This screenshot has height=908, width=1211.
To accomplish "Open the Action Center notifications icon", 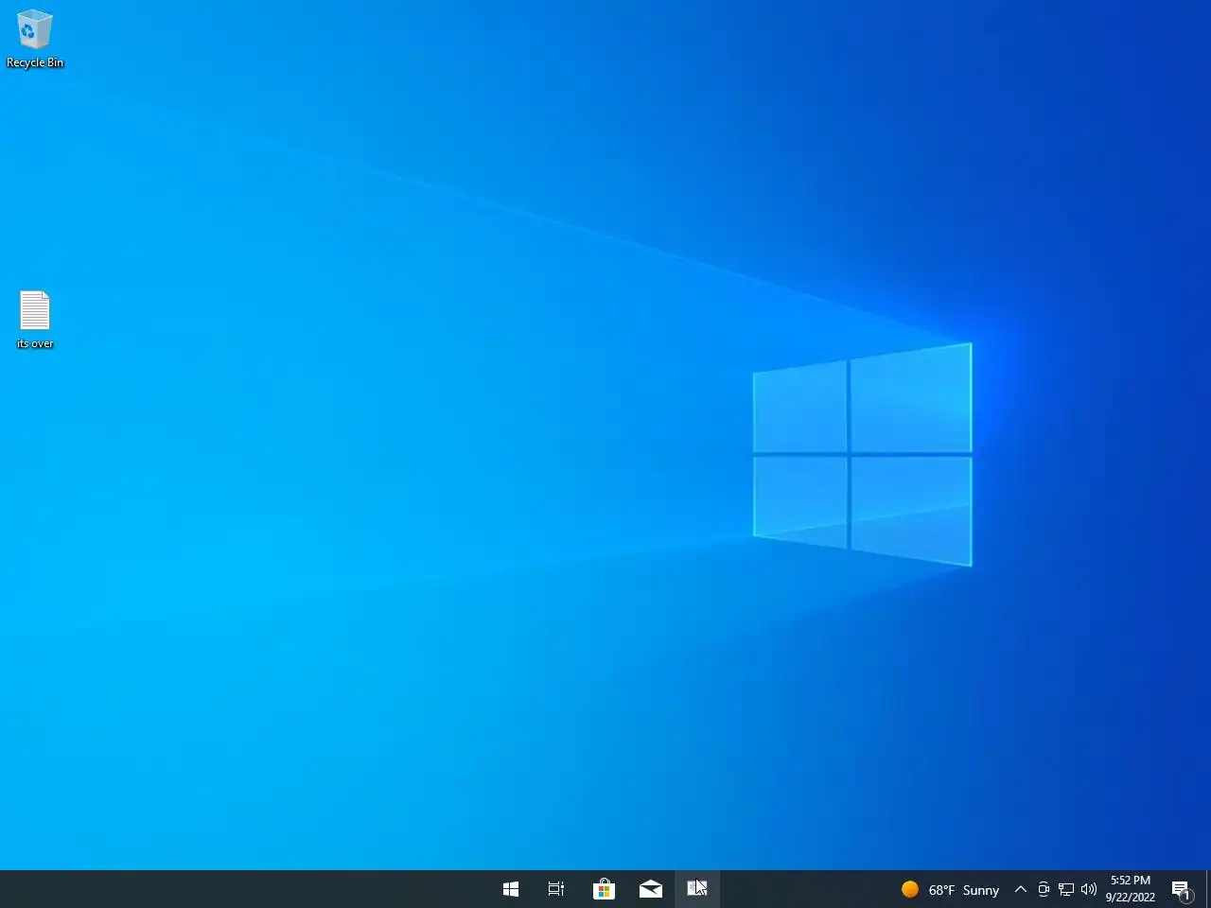I will point(1182,889).
